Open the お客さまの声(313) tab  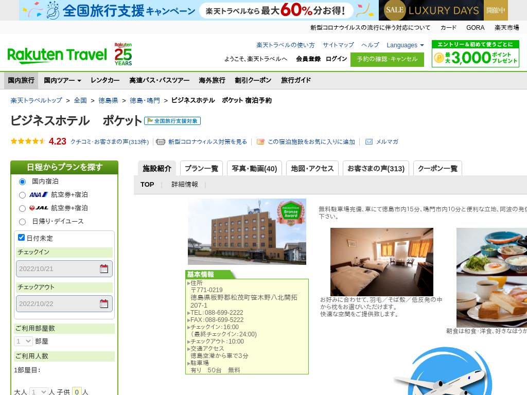click(x=376, y=168)
